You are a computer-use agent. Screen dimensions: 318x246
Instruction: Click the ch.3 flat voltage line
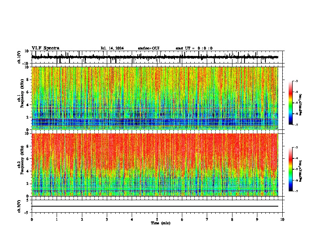pos(155,206)
